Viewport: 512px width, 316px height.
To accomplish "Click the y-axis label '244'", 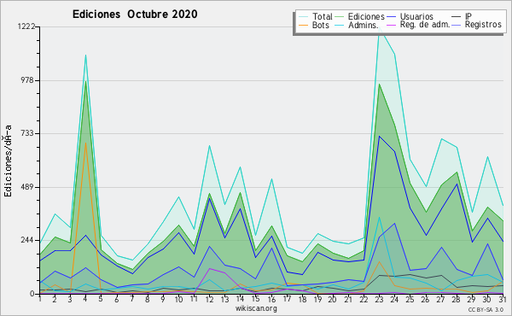I will point(28,240).
